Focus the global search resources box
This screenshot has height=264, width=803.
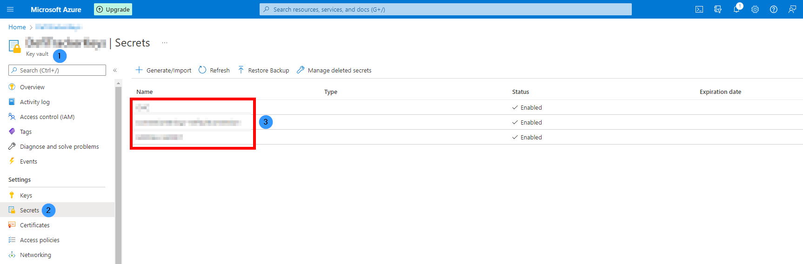[x=446, y=9]
